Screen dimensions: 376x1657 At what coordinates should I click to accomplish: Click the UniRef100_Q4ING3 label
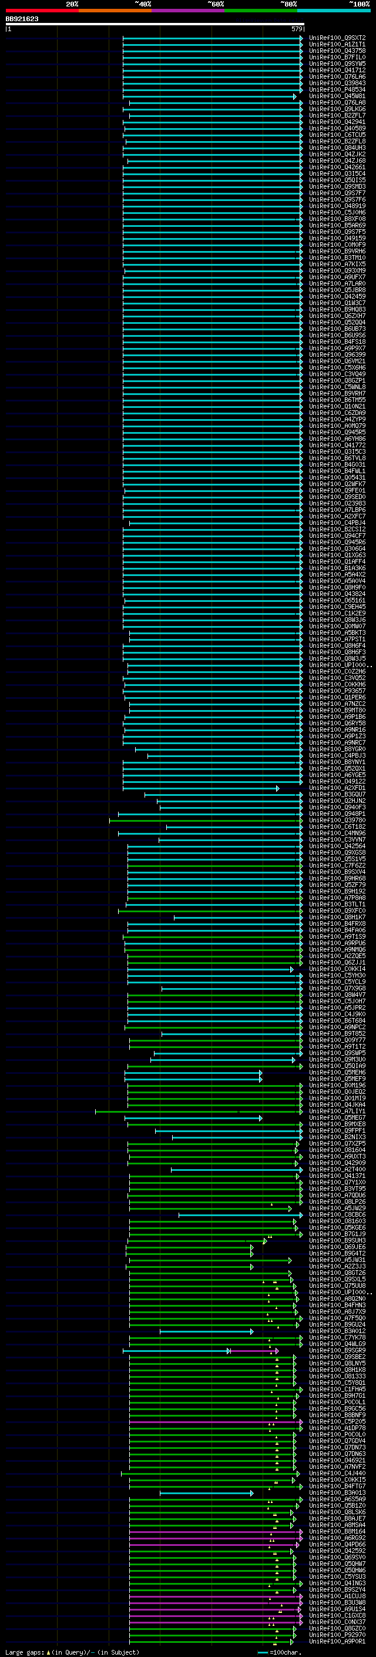337,1583
